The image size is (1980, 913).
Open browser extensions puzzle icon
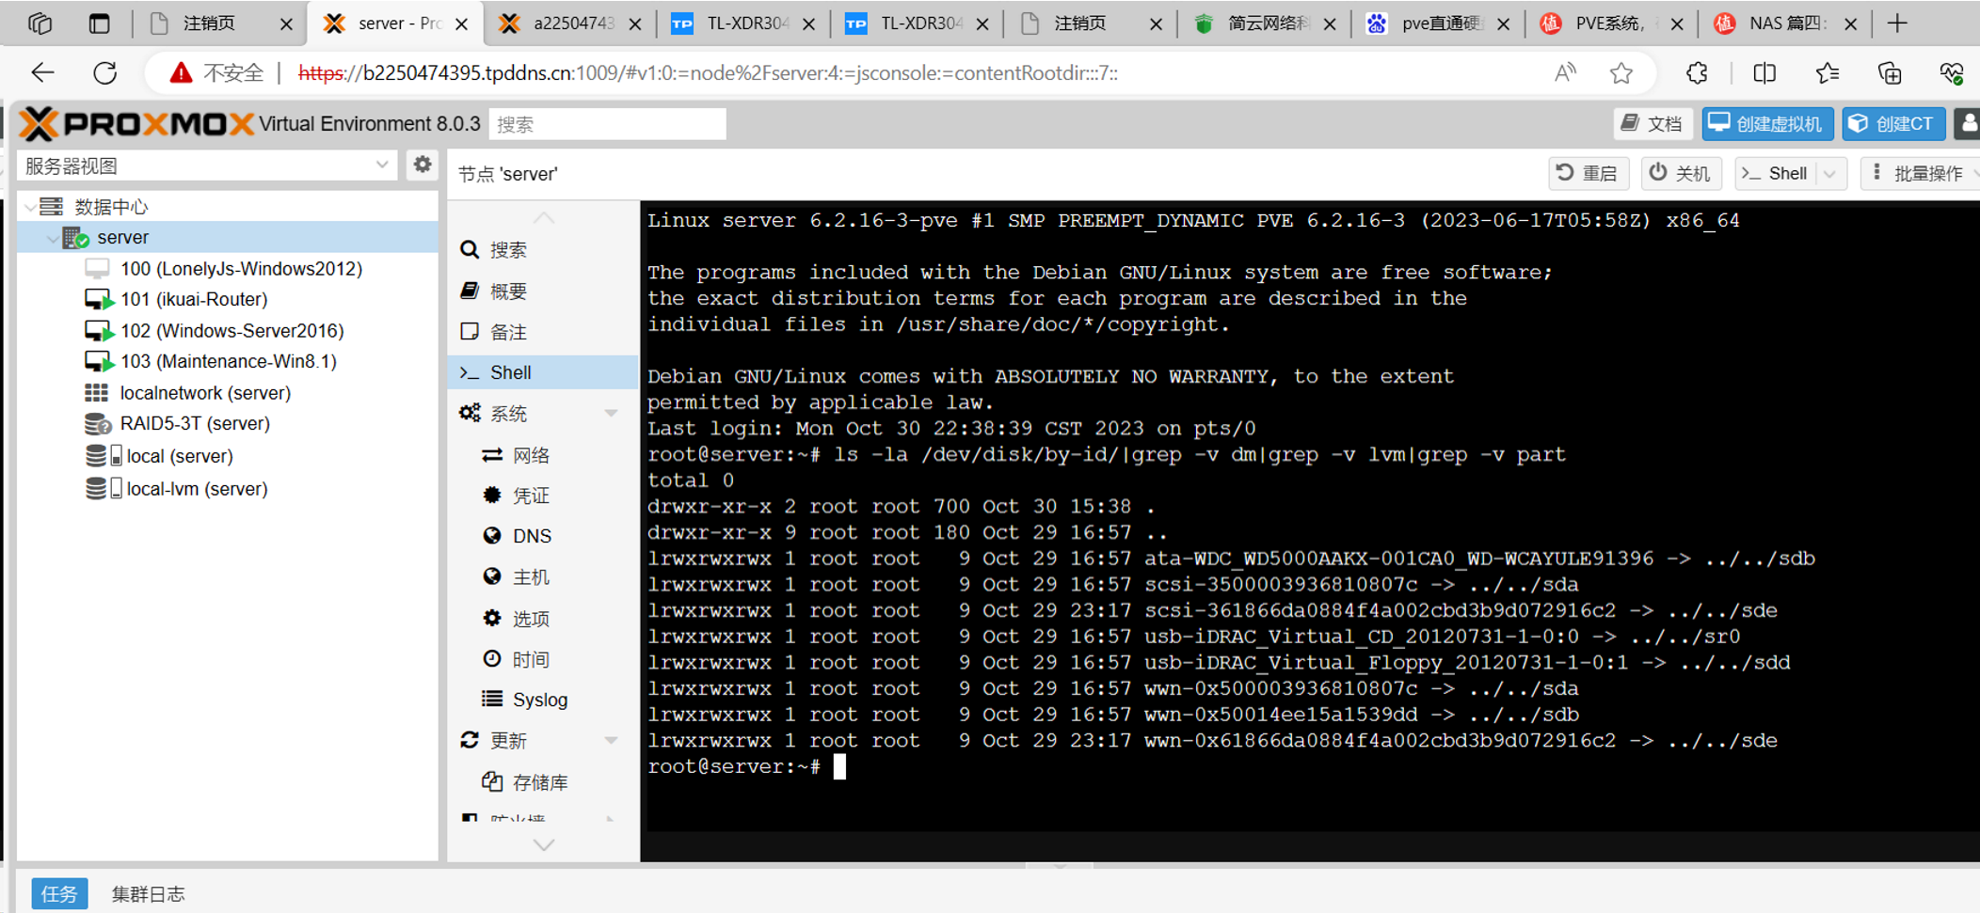1697,73
